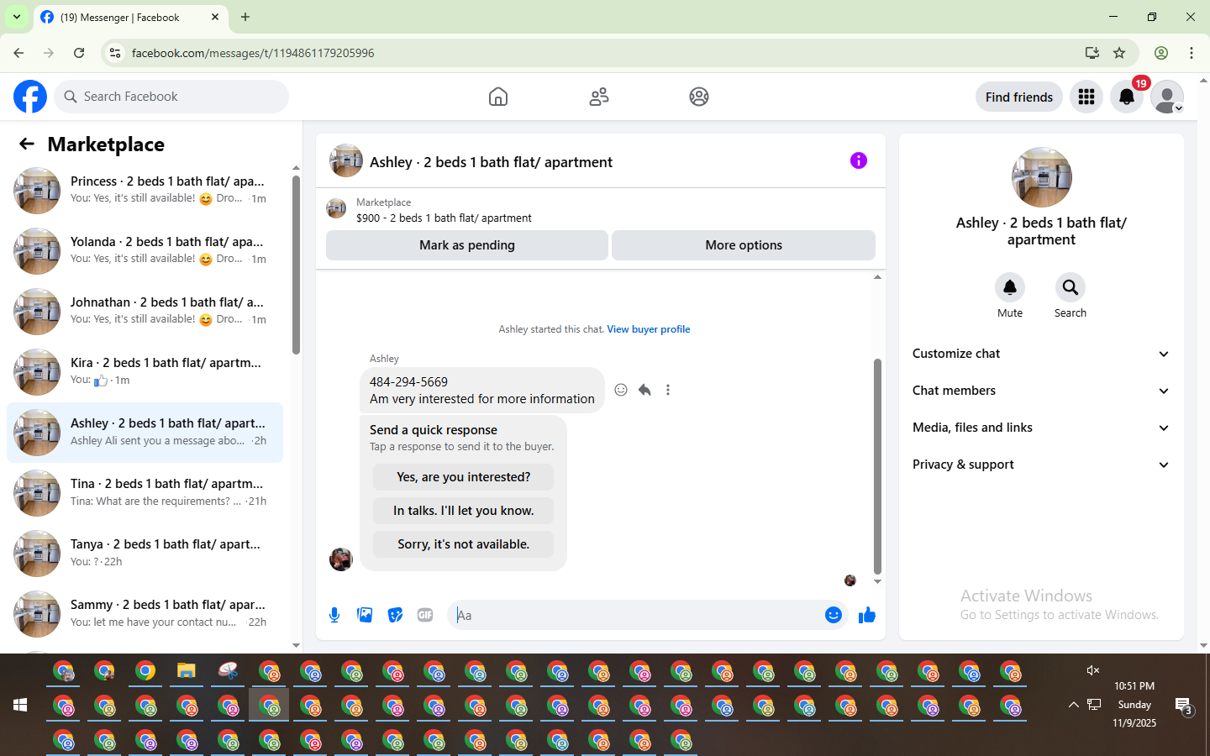The width and height of the screenshot is (1210, 756).
Task: Go back using the Marketplace back arrow
Action: [27, 144]
